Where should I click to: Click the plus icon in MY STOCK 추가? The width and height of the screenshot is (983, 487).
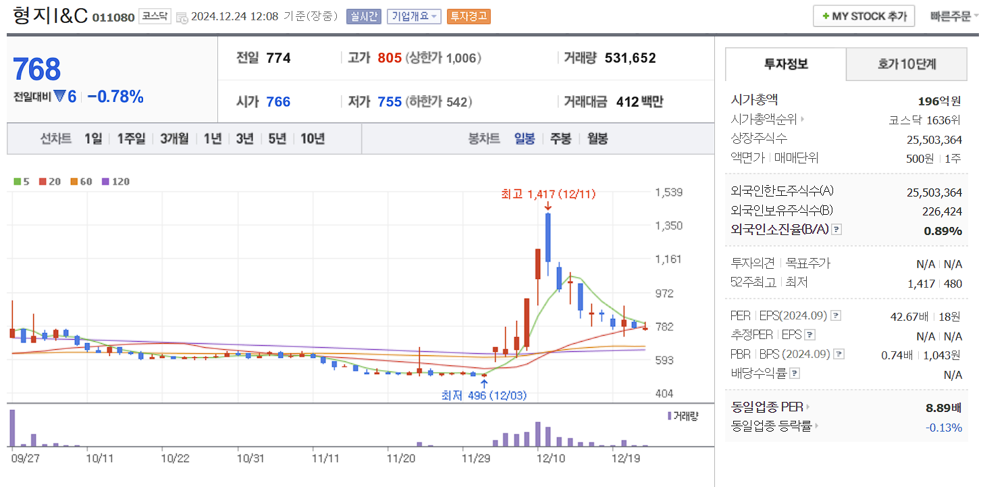tap(825, 16)
